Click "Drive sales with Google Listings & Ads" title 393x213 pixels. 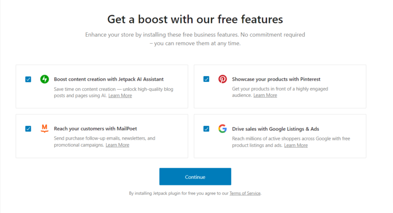pyautogui.click(x=276, y=129)
